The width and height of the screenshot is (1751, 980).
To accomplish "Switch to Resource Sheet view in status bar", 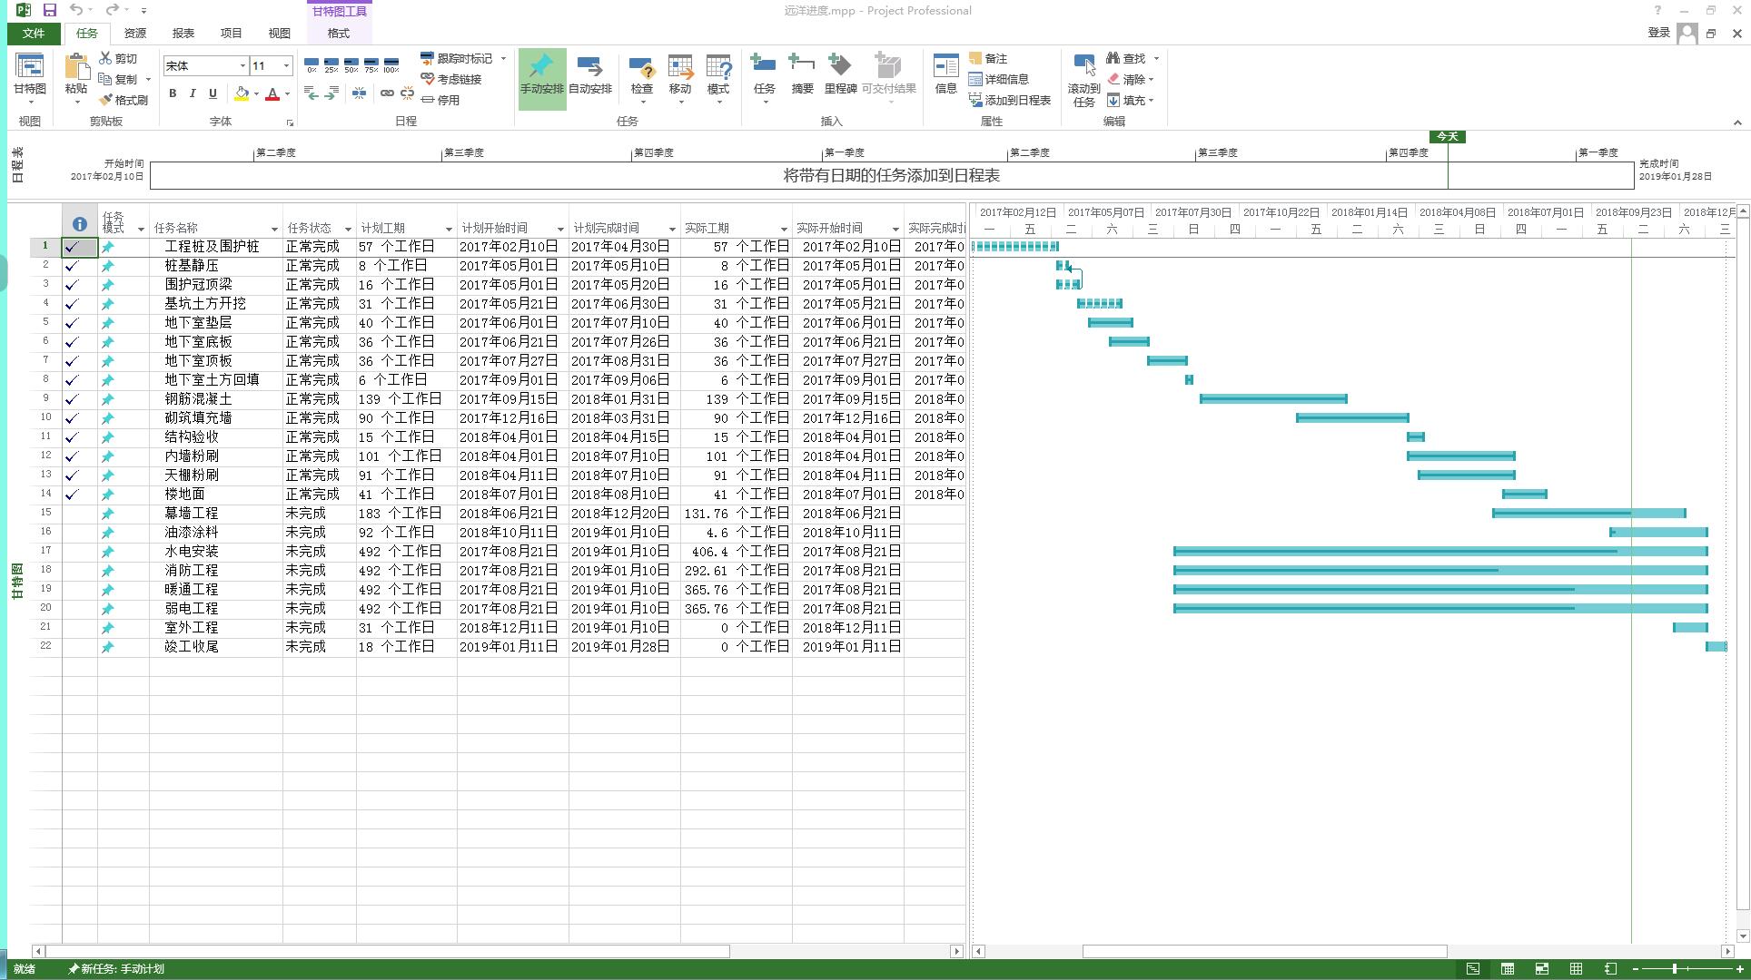I will (1576, 969).
